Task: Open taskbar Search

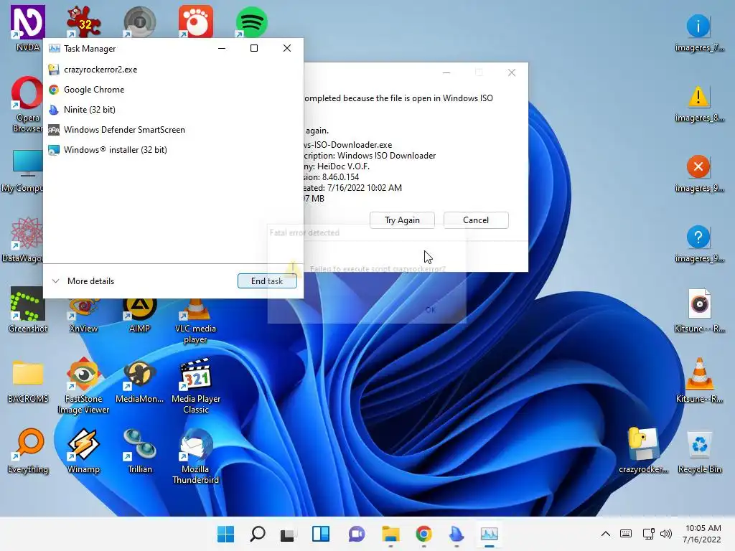Action: click(258, 534)
